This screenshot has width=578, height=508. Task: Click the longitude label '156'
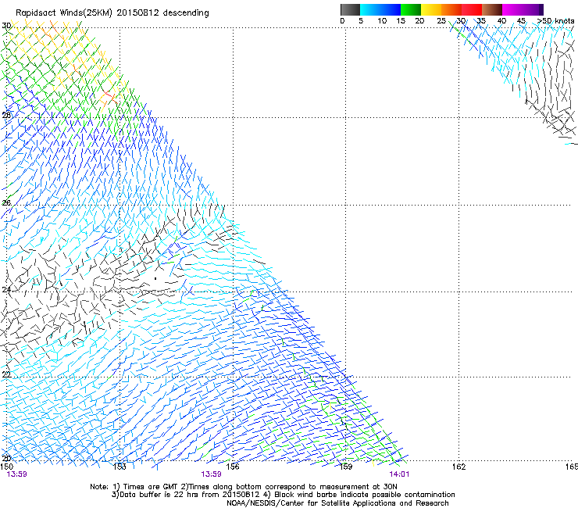[233, 467]
